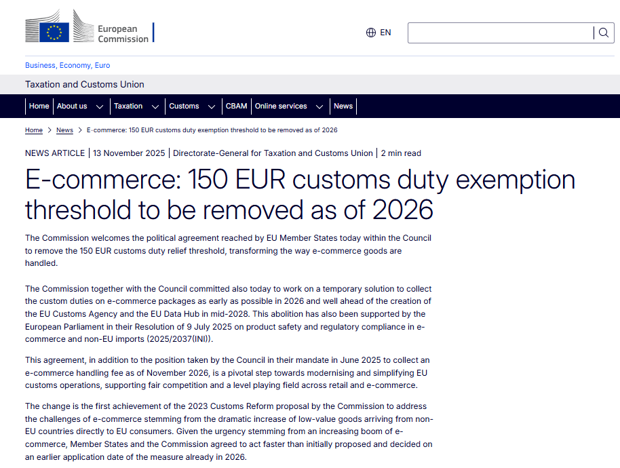The height and width of the screenshot is (468, 620).
Task: Open the News menu item
Action: [343, 106]
